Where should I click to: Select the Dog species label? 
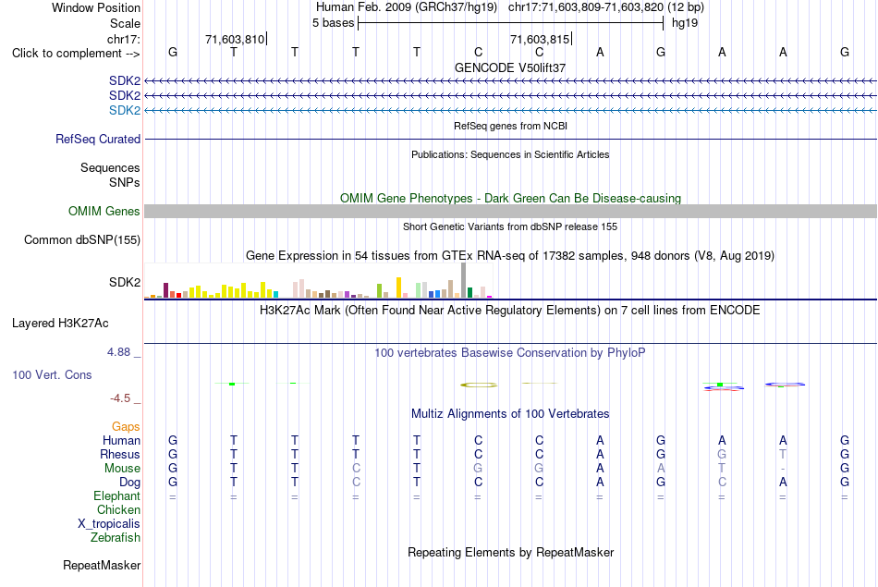tap(129, 483)
